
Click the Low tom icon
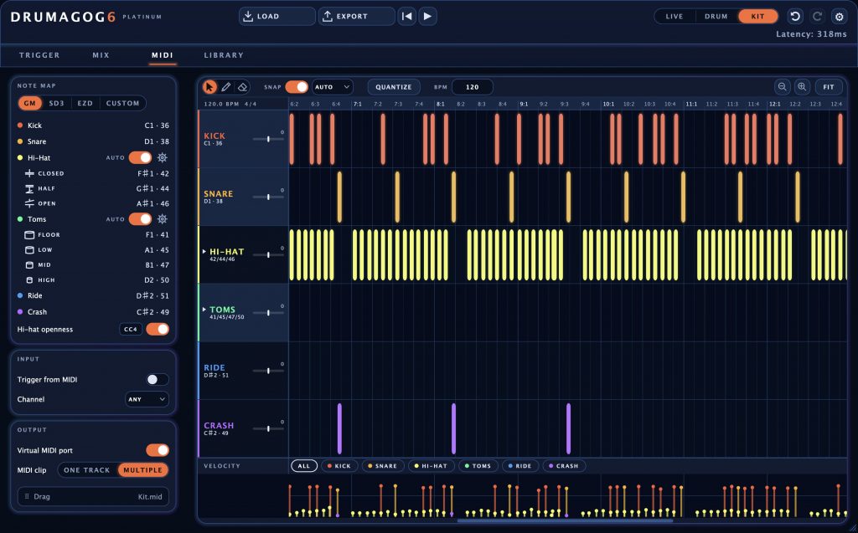pyautogui.click(x=29, y=250)
